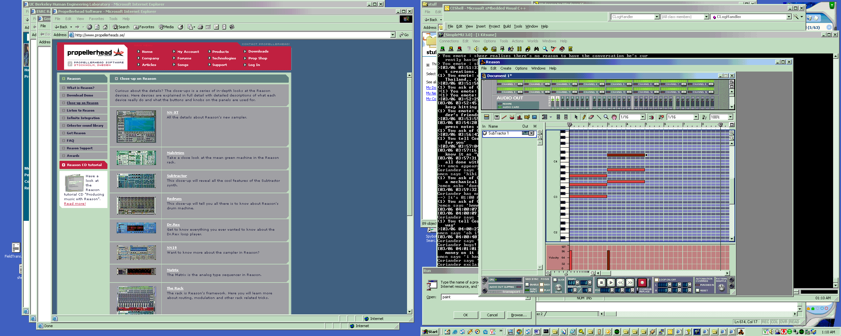Click the binoculars find icon in SimpleMU
The height and width of the screenshot is (336, 841).
[x=536, y=49]
